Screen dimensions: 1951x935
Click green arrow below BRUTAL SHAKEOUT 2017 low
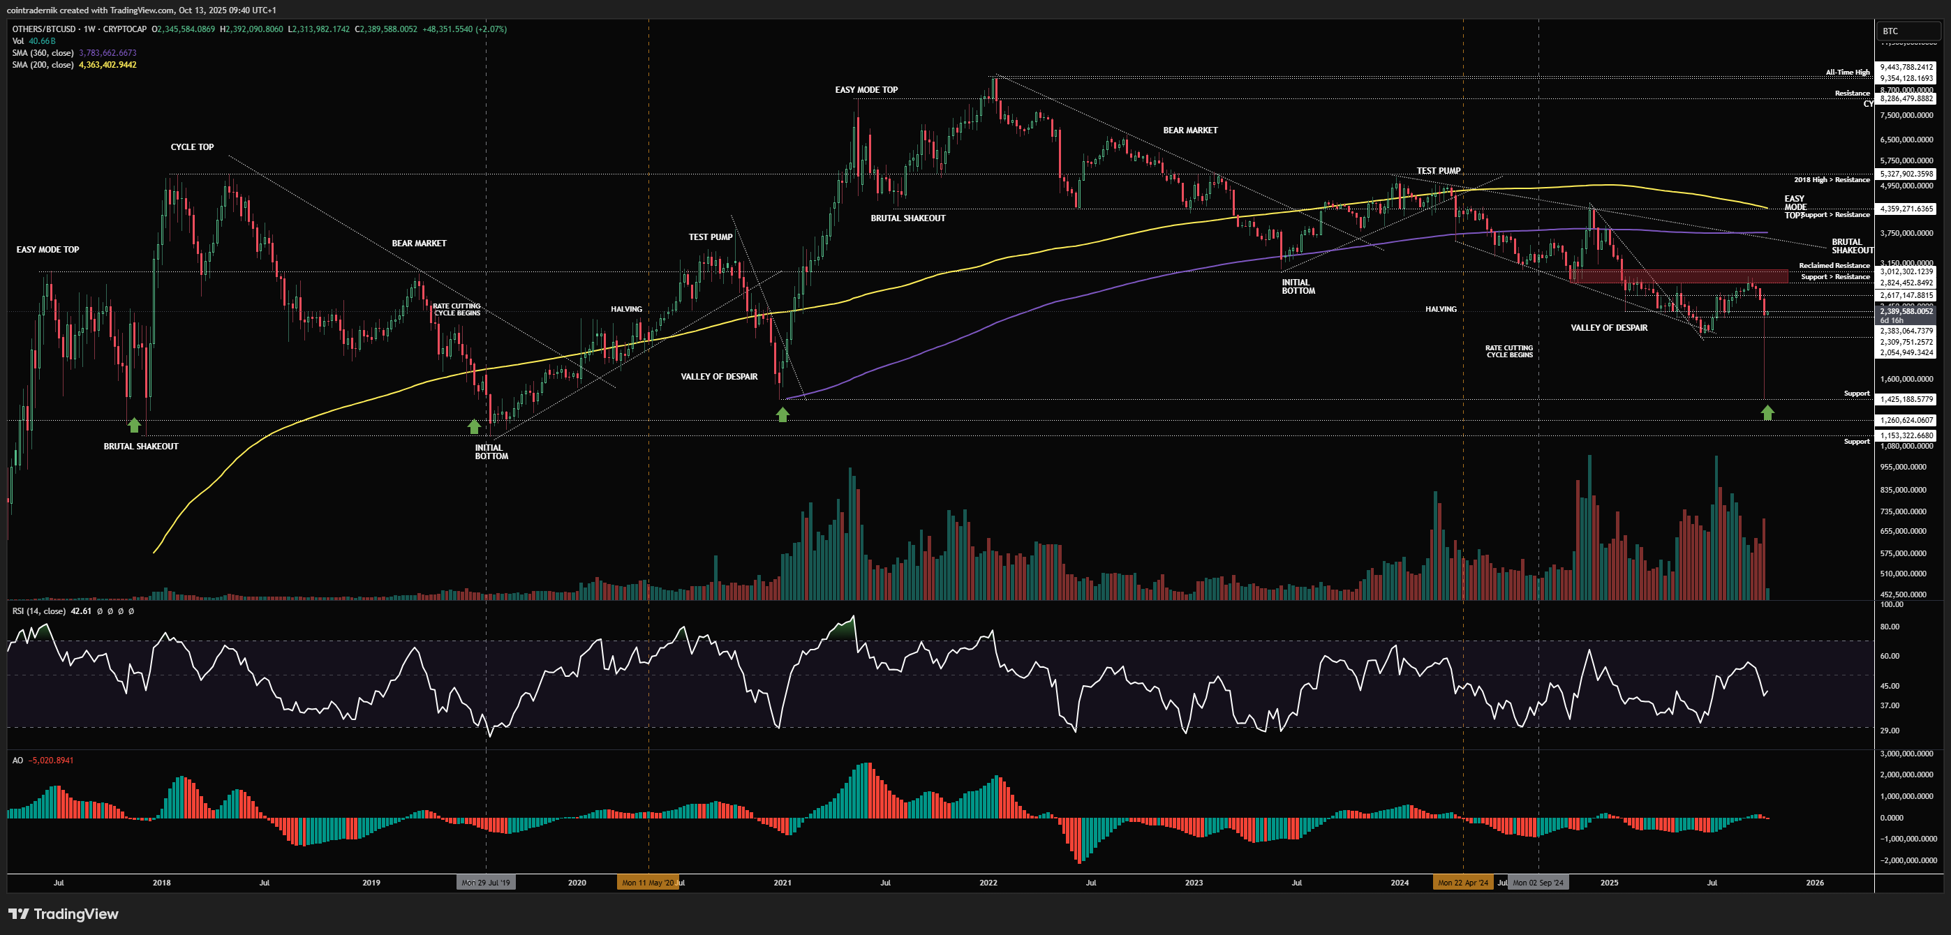coord(134,425)
